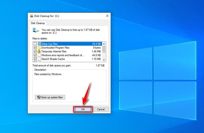Uncheck DirectX Shader Cache checkbox
The width and height of the screenshot is (204, 133).
click(x=35, y=59)
